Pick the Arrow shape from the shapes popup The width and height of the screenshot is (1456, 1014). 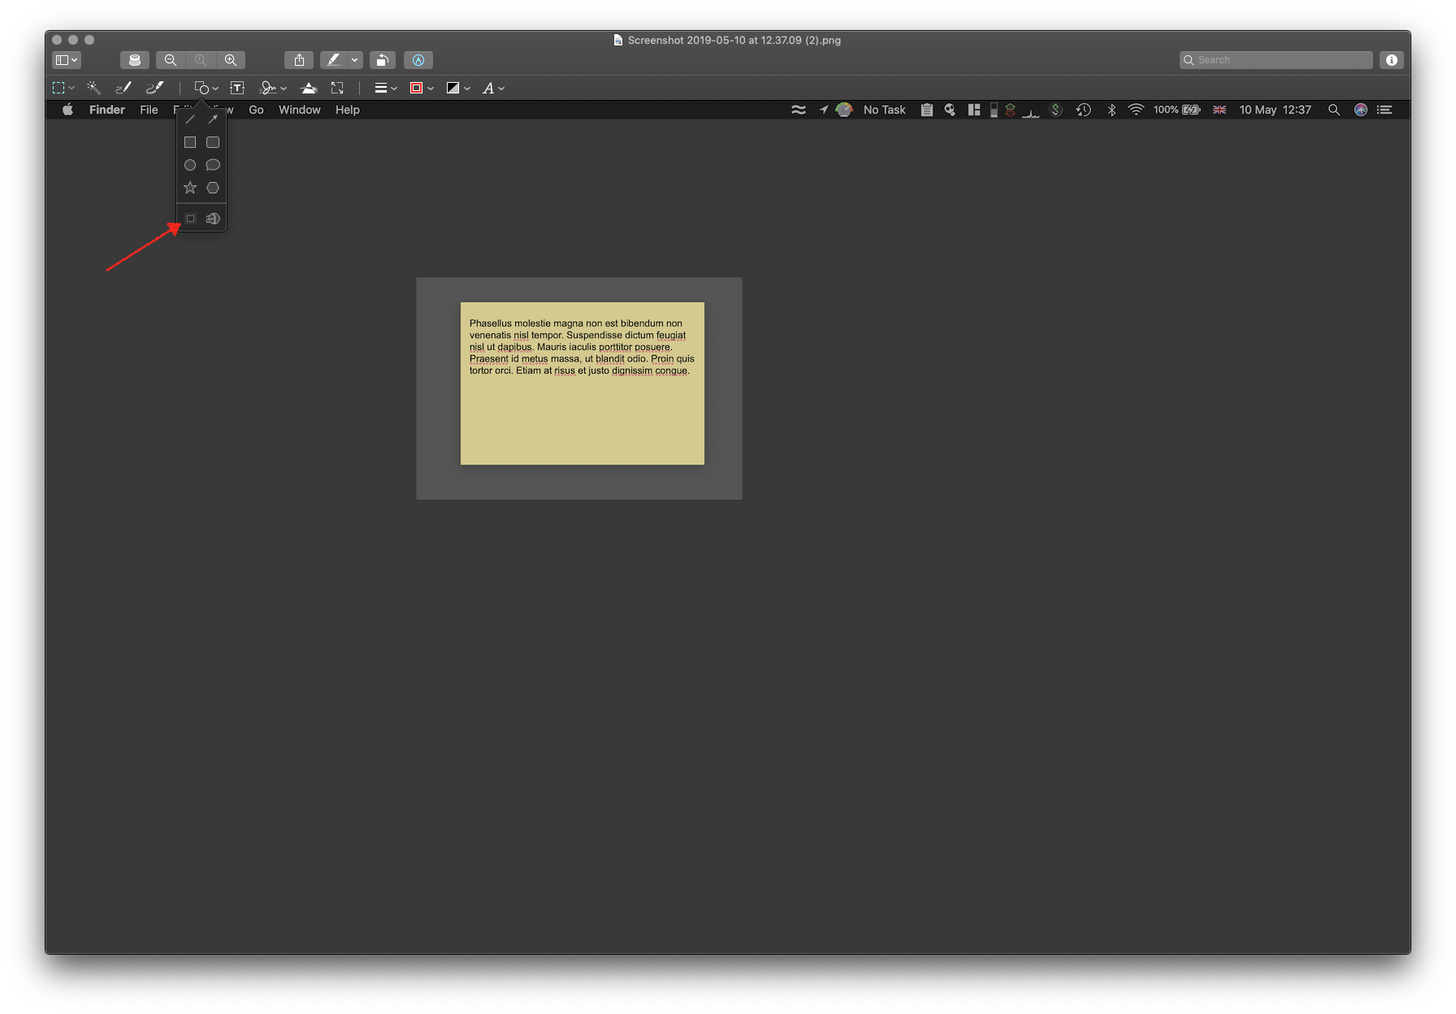(x=213, y=119)
